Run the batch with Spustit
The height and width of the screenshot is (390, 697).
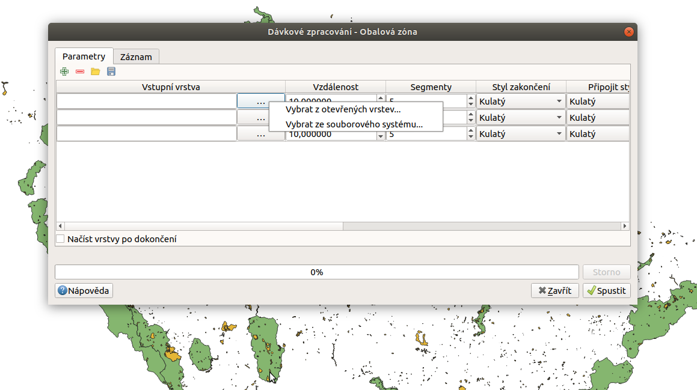click(x=606, y=290)
